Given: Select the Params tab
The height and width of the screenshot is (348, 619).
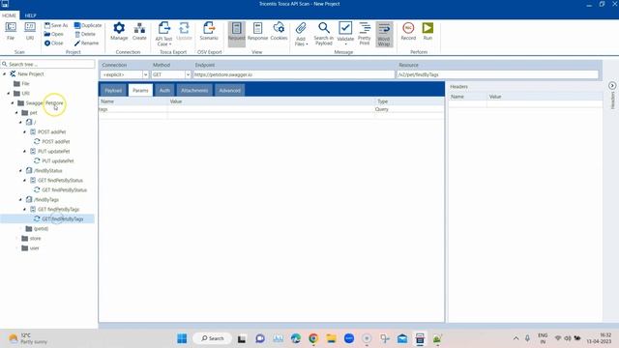Looking at the screenshot, I should 140,90.
